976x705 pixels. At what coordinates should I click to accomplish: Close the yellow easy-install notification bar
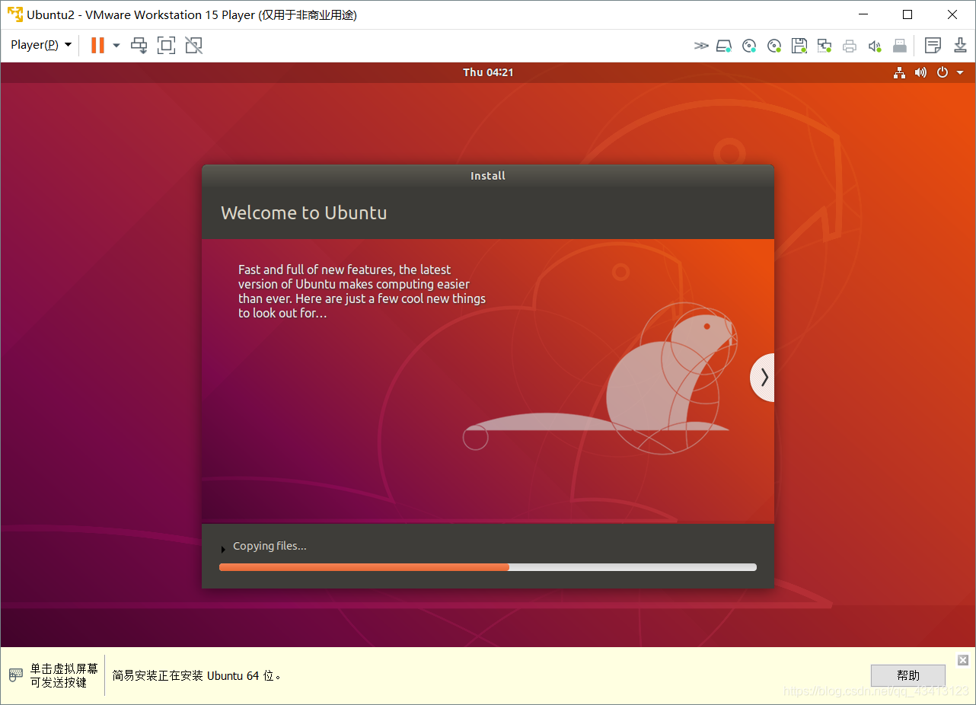pos(963,660)
